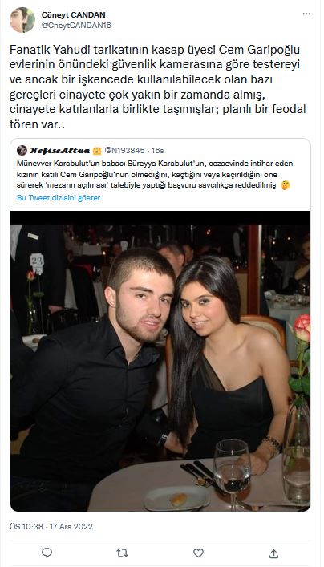Screen dimensions: 324x567
Task: Open quoted tweet text about Münevver Karabulut
Action: click(153, 174)
